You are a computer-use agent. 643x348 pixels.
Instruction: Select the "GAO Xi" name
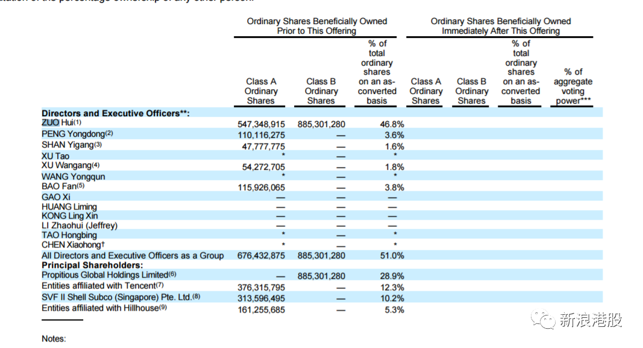point(56,197)
